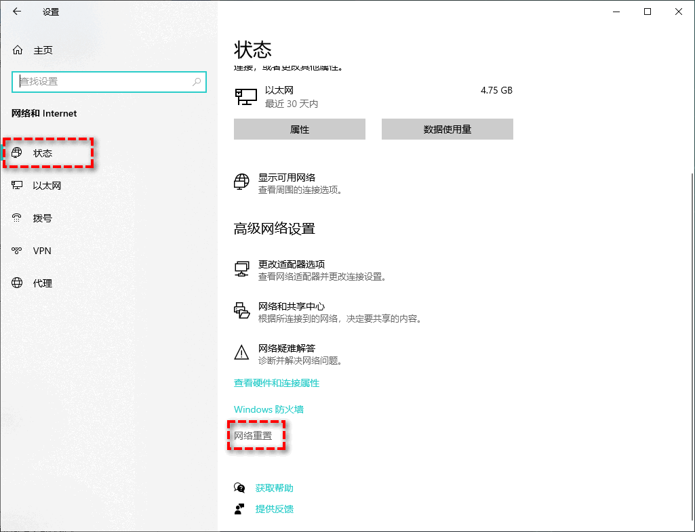Open the 提供反馈 link
Image resolution: width=695 pixels, height=532 pixels.
[x=275, y=509]
